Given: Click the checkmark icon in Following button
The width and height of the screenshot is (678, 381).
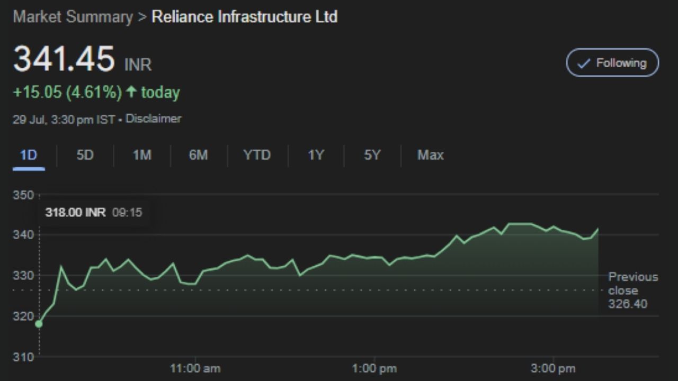Looking at the screenshot, I should coord(584,63).
